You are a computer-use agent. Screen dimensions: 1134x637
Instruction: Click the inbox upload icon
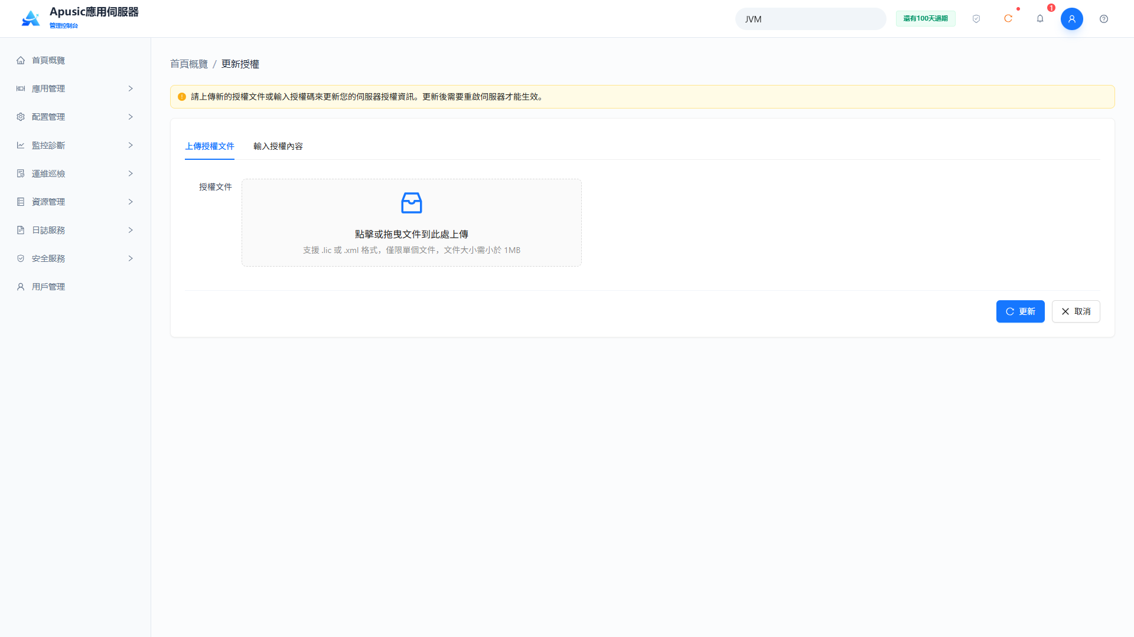(412, 203)
